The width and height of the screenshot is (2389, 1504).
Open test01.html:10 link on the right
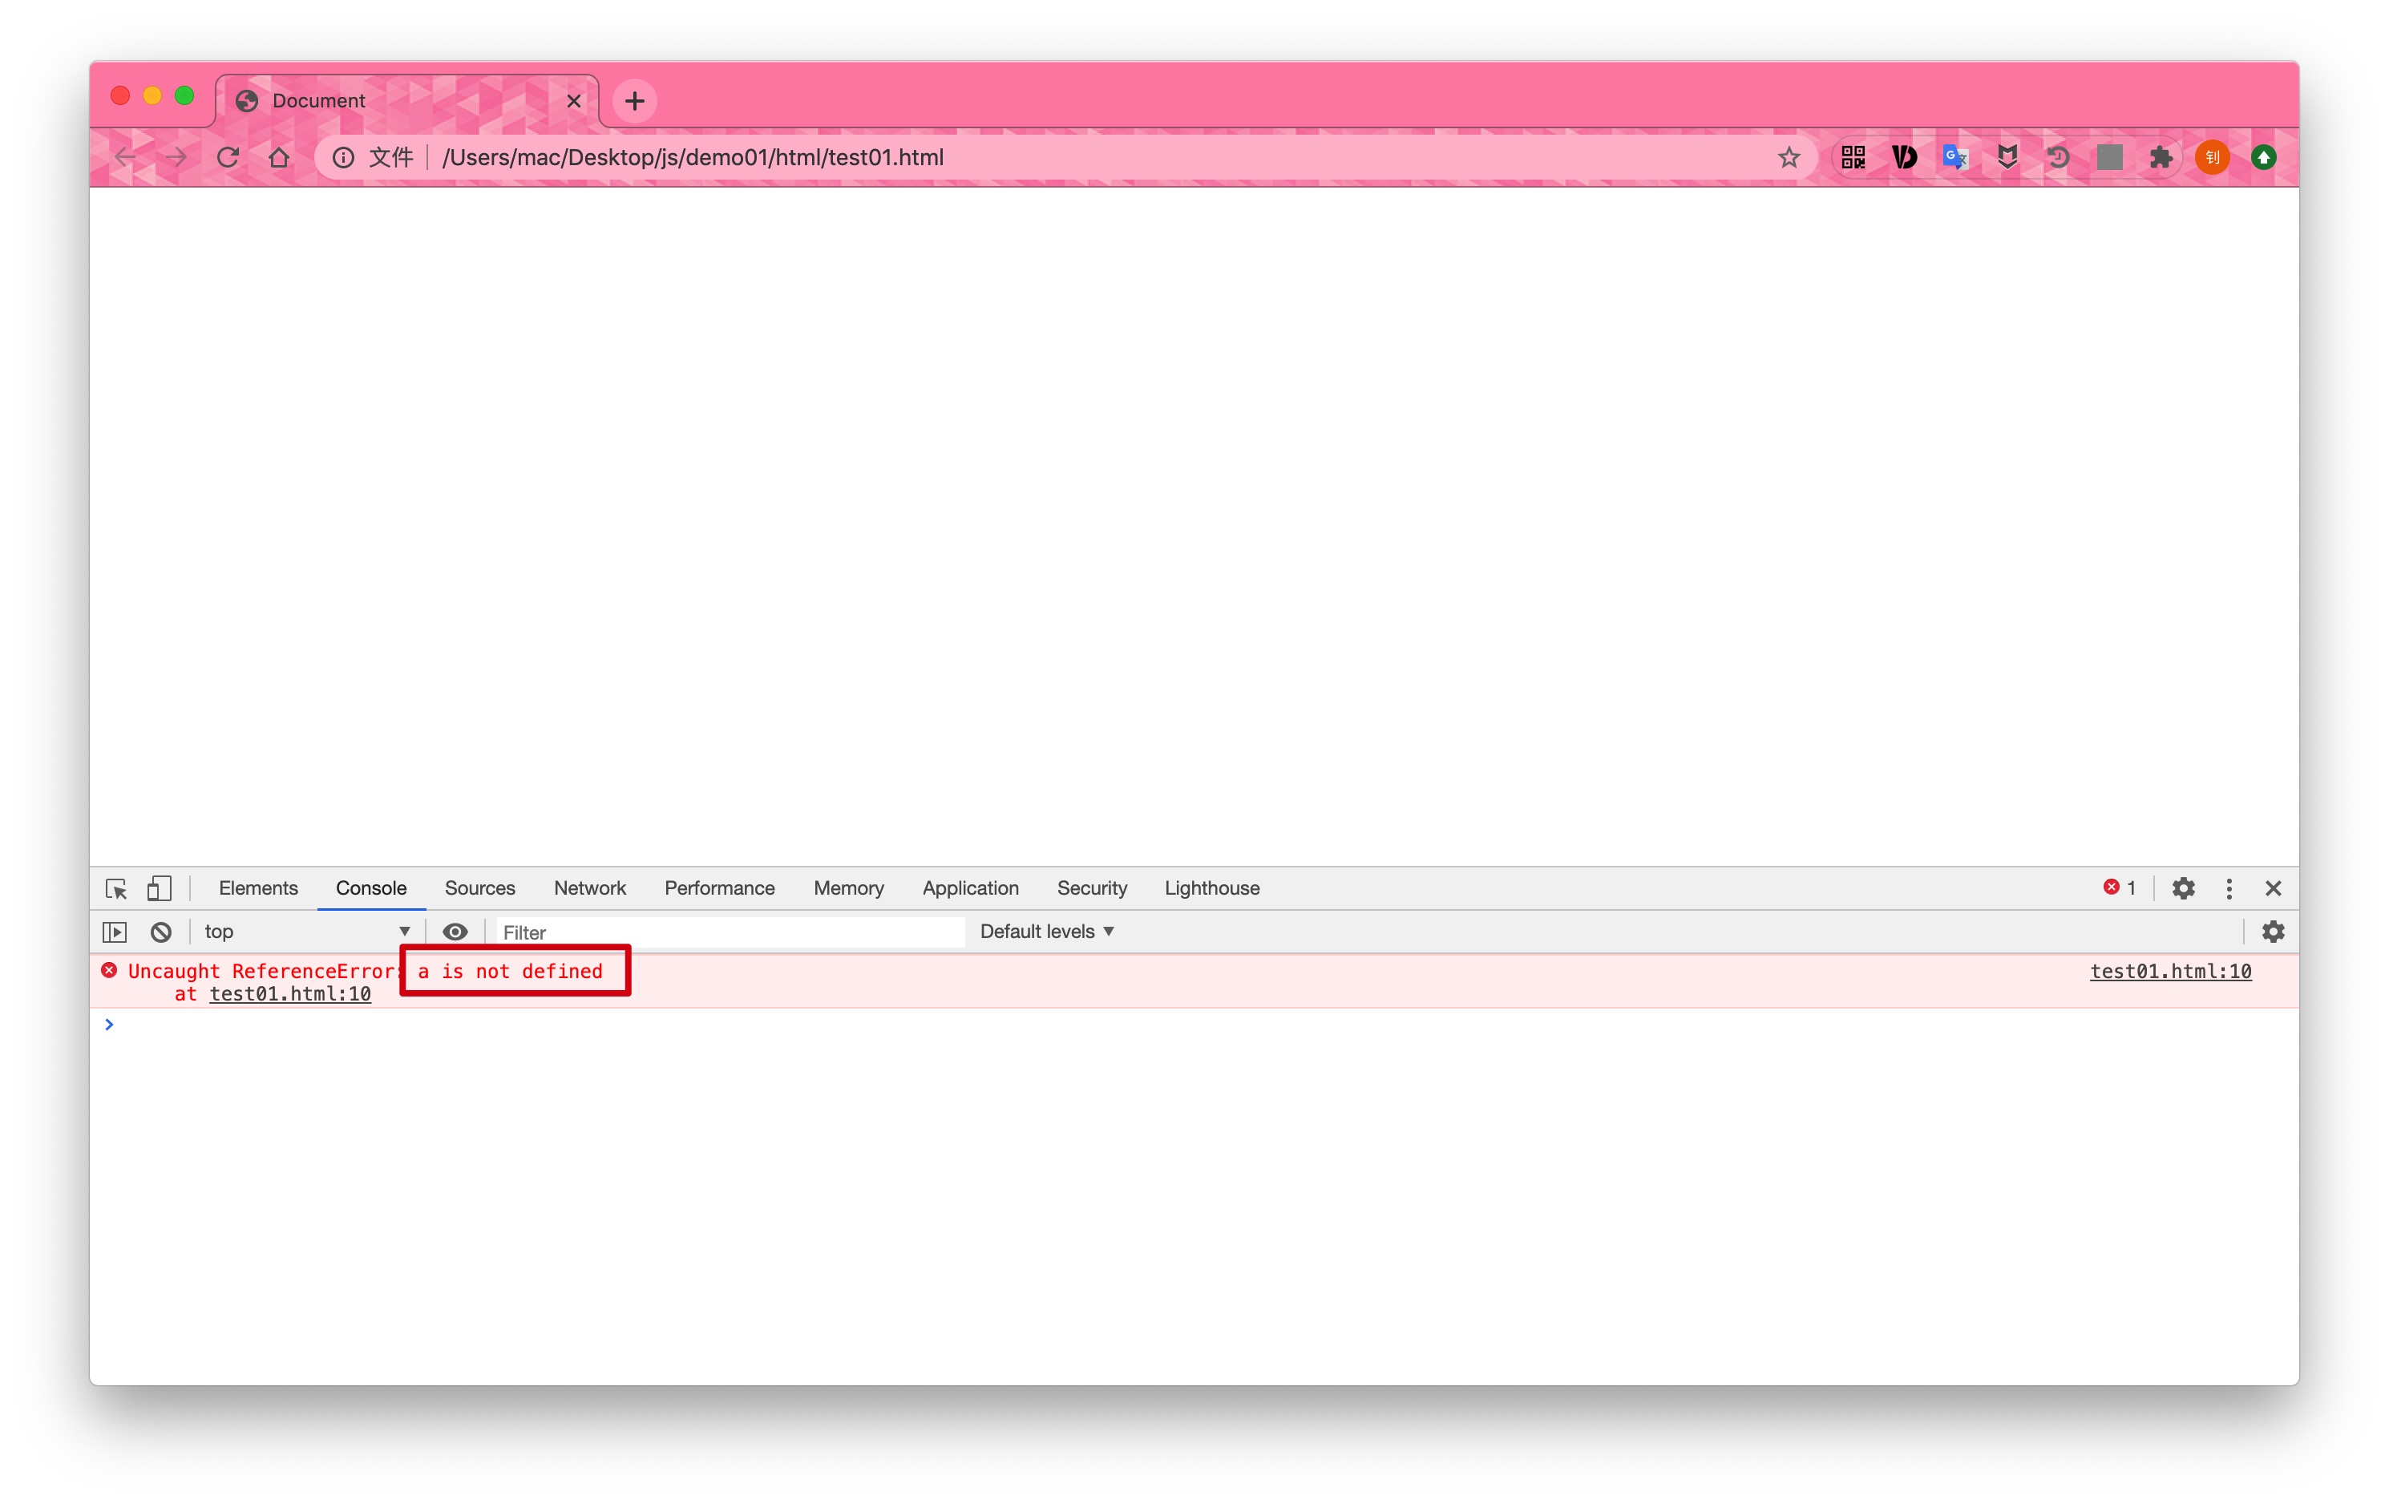[2170, 971]
